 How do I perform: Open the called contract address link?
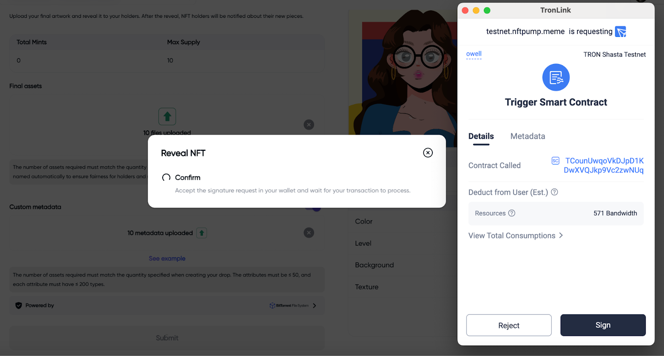click(604, 165)
